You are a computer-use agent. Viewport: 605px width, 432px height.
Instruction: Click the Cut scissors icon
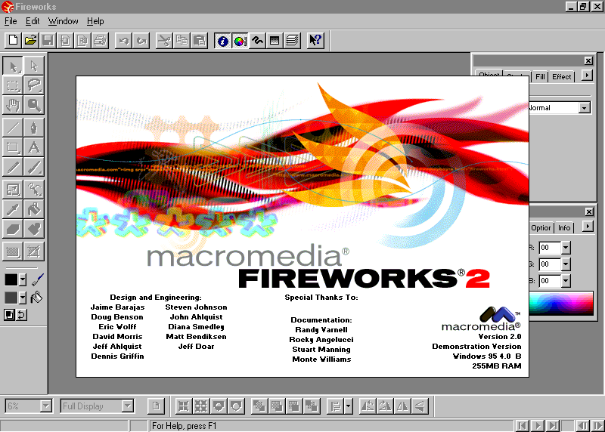164,41
